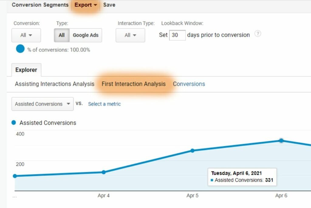Switch Type filter to Google Ads
The width and height of the screenshot is (311, 208).
pos(86,35)
